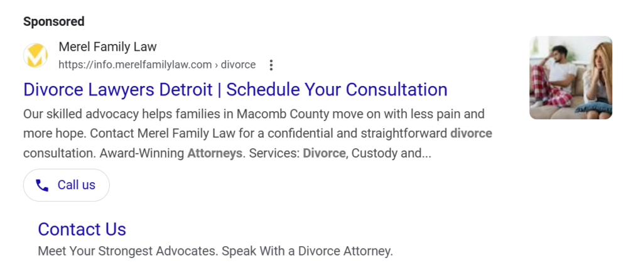Click the "Sponsored" label
643x265 pixels.
pos(54,21)
